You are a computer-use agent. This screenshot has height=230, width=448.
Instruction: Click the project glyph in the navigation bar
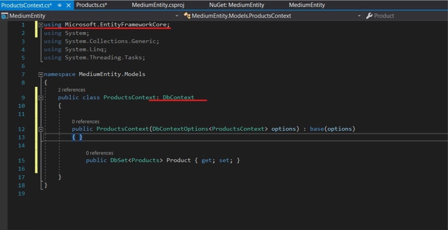point(4,16)
